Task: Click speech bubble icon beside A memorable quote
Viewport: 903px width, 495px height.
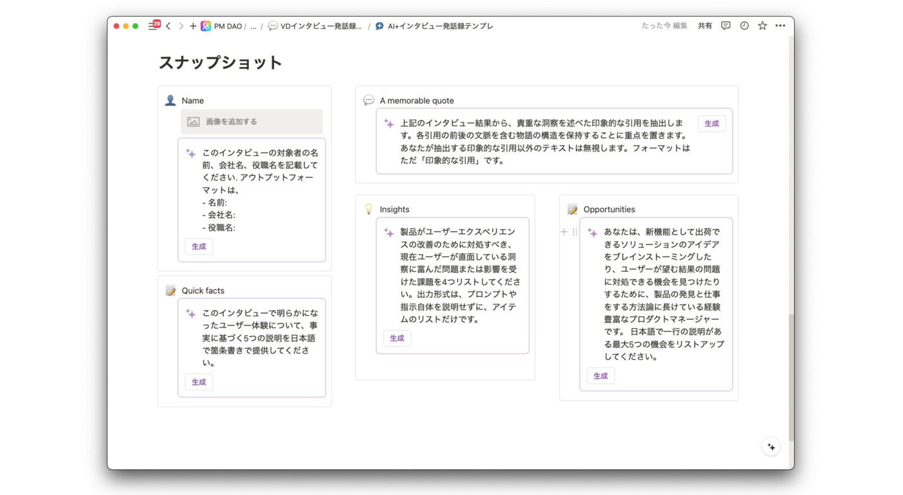Action: [x=368, y=101]
